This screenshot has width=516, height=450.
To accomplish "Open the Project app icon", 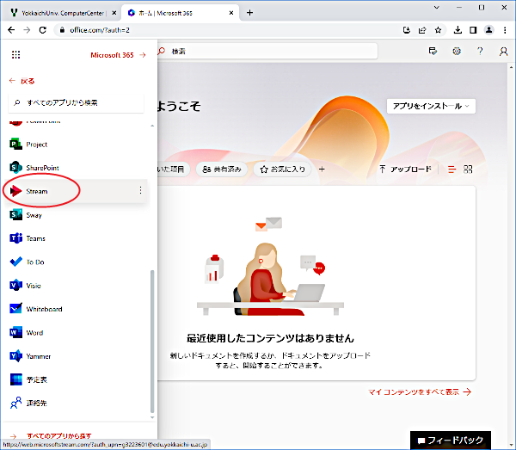I will 15,145.
